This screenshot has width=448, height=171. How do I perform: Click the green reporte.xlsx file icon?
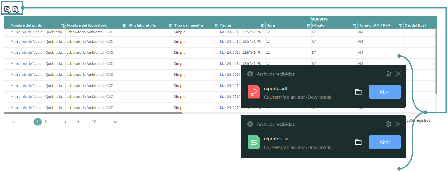pos(254,142)
